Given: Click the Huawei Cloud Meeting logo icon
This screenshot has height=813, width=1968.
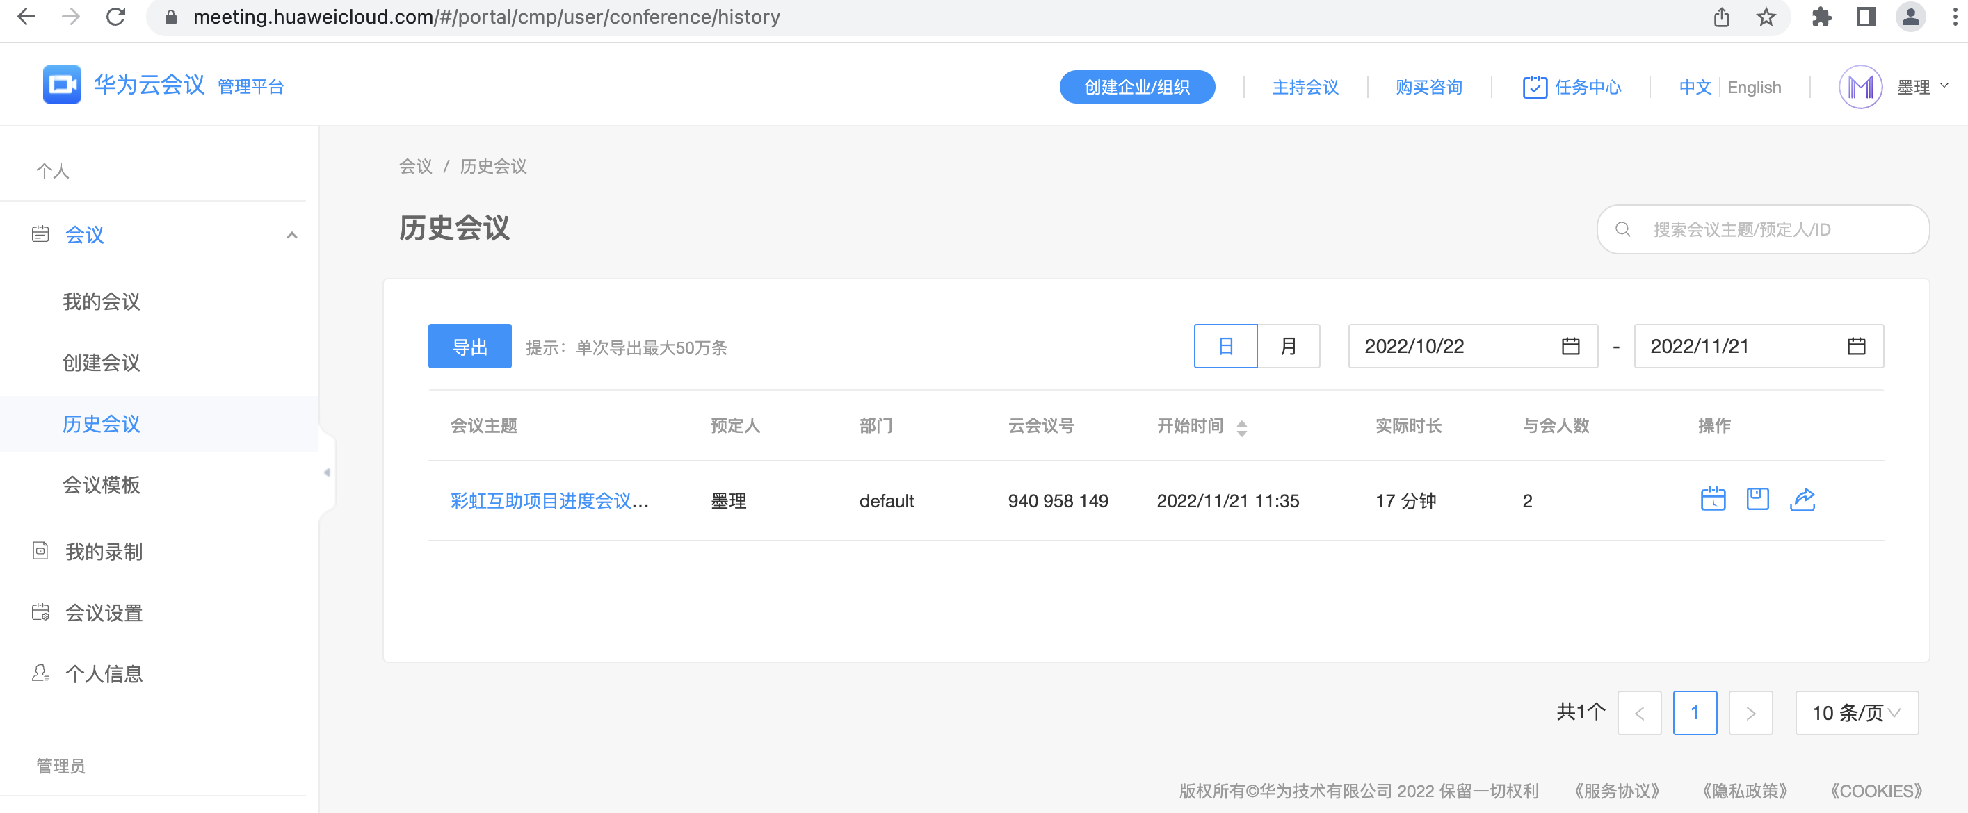Looking at the screenshot, I should pyautogui.click(x=62, y=85).
